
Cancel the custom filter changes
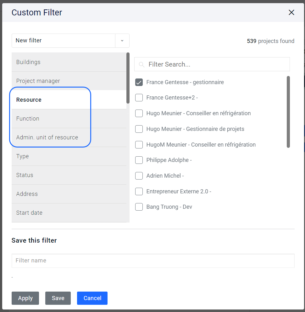pyautogui.click(x=92, y=298)
